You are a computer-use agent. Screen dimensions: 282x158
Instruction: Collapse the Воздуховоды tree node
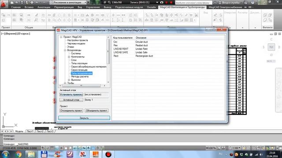point(65,50)
